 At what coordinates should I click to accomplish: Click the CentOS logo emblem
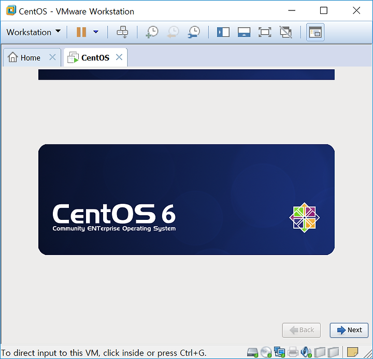(304, 217)
